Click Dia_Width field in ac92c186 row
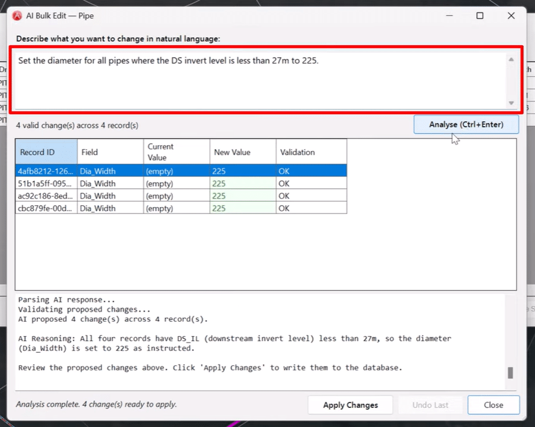 [x=111, y=196]
